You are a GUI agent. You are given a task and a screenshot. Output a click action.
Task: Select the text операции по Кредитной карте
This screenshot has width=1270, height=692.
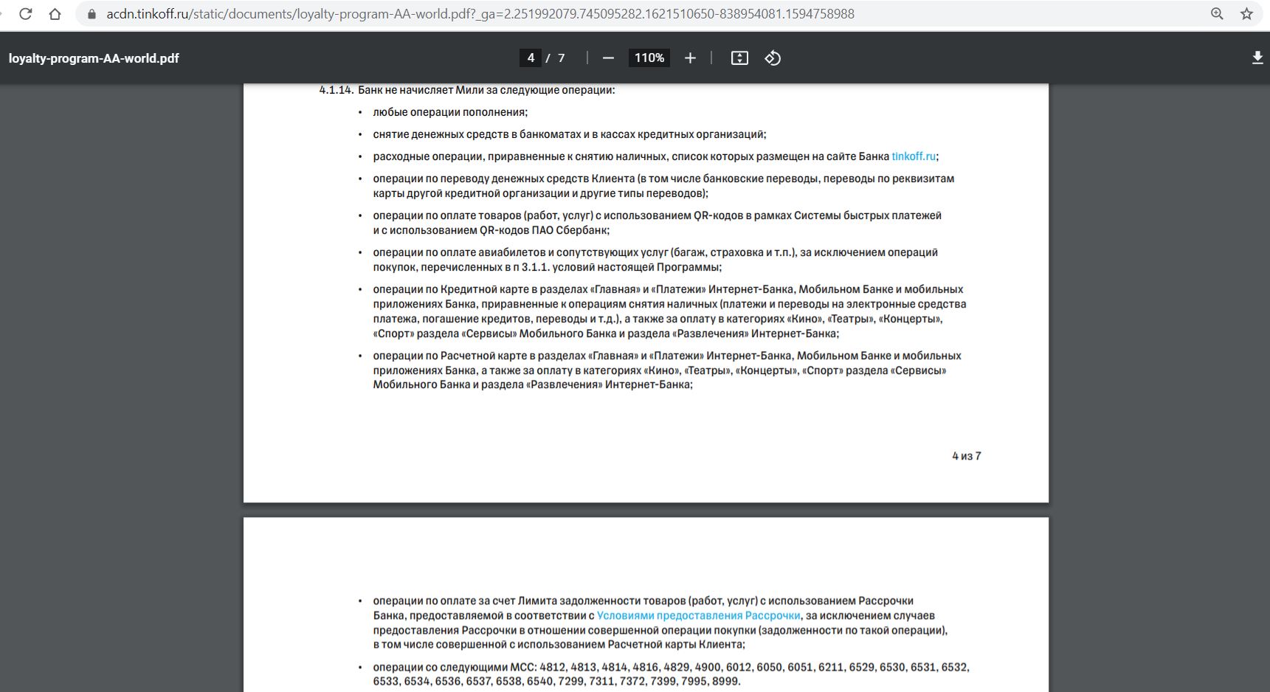450,289
